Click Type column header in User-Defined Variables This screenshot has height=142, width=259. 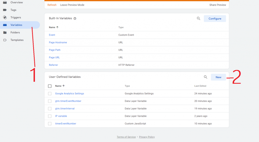[127, 86]
